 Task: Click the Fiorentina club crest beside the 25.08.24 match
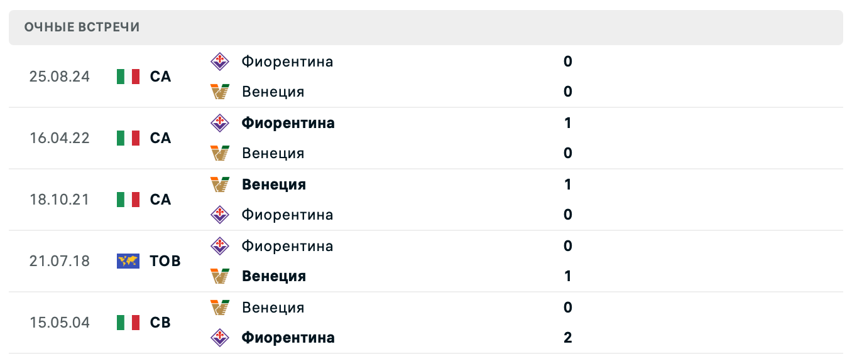coord(221,61)
